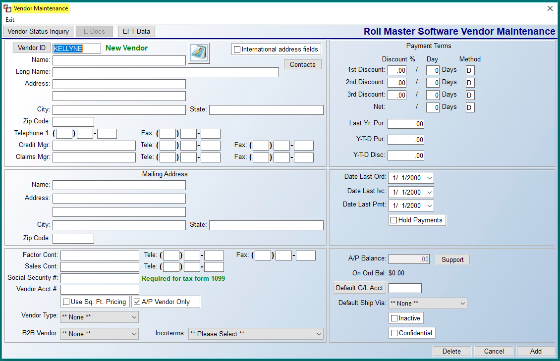Click the Support button
The image size is (560, 361).
coord(452,259)
